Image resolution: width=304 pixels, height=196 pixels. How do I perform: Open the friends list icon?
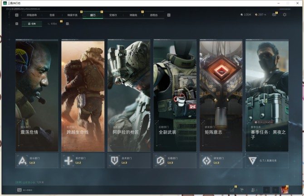(x=254, y=190)
